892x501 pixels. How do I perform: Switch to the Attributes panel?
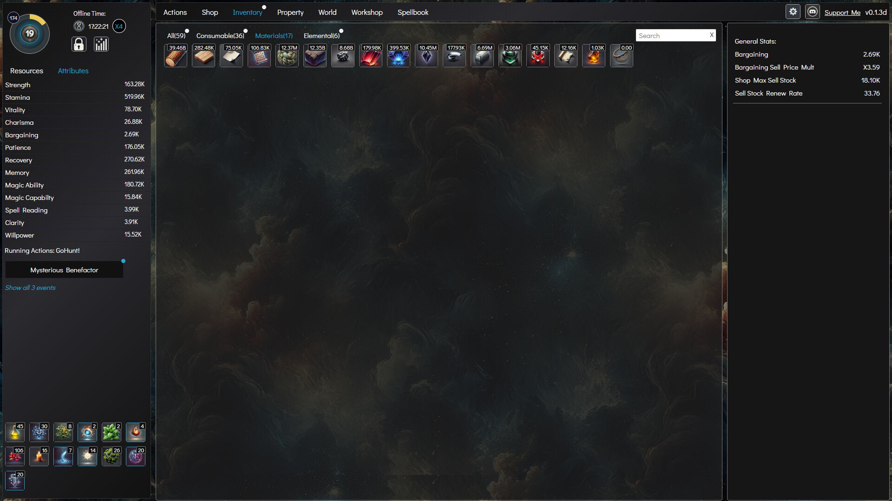[x=73, y=71]
